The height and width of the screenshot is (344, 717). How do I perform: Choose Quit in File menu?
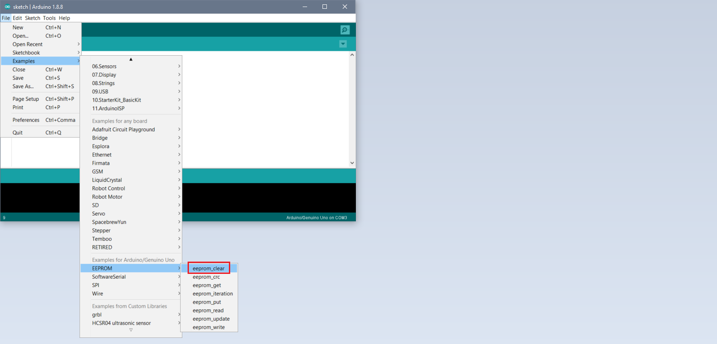(41, 133)
